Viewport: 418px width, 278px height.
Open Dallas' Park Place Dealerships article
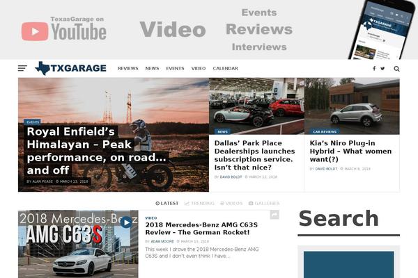254,155
